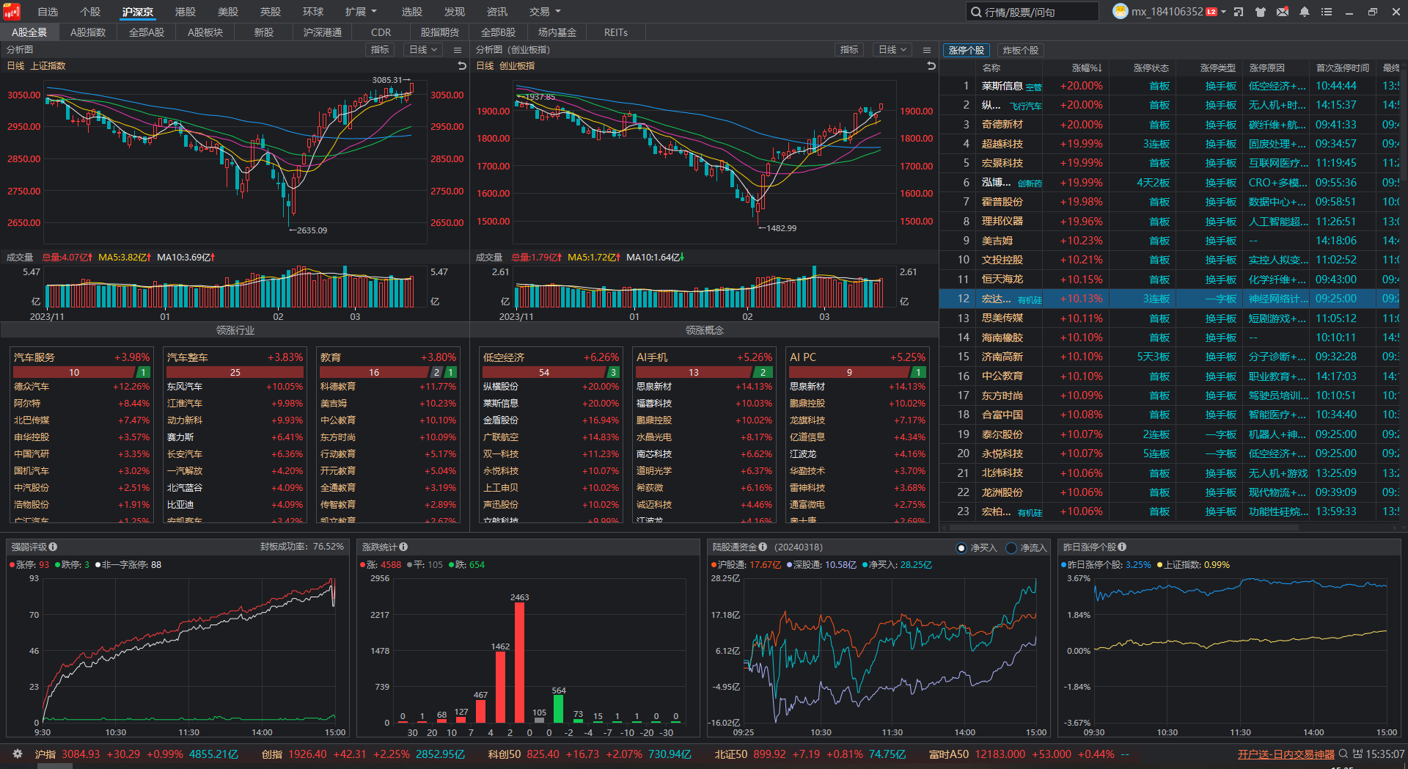The image size is (1408, 769).
Task: Select the 净流入 radio button
Action: point(1011,548)
